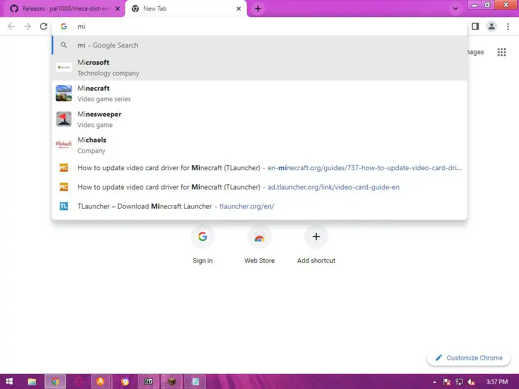Screen dimensions: 519x389
Task: Open en-minecraft.org video card driver guide suggestion
Action: pyautogui.click(x=260, y=168)
